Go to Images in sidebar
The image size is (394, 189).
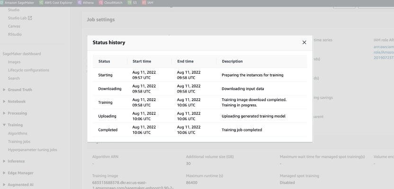click(14, 62)
